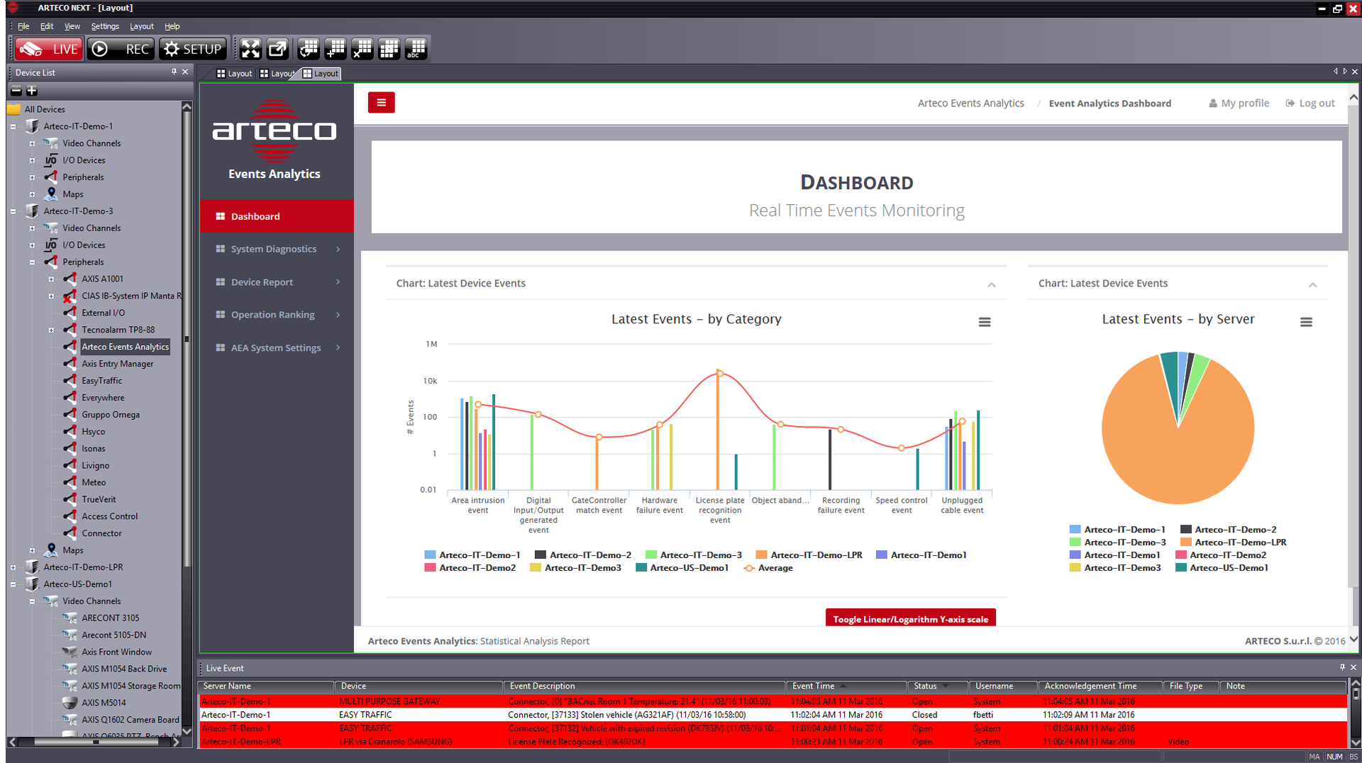Open the Latest Events by Category chart menu
The image size is (1362, 763).
click(985, 321)
